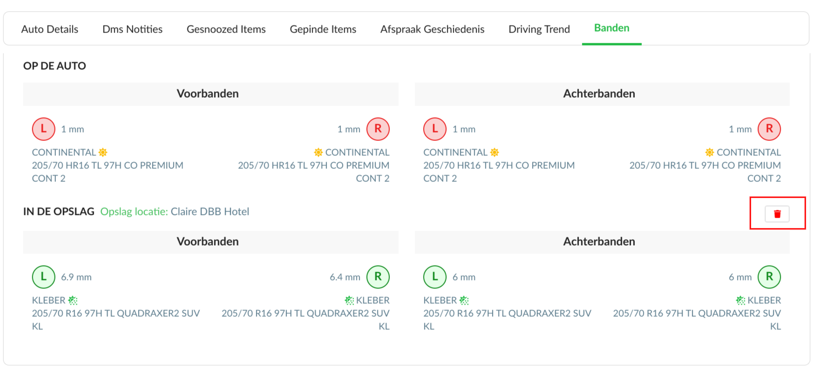Open the Driving Trend tab
This screenshot has height=374, width=816.
click(x=539, y=29)
